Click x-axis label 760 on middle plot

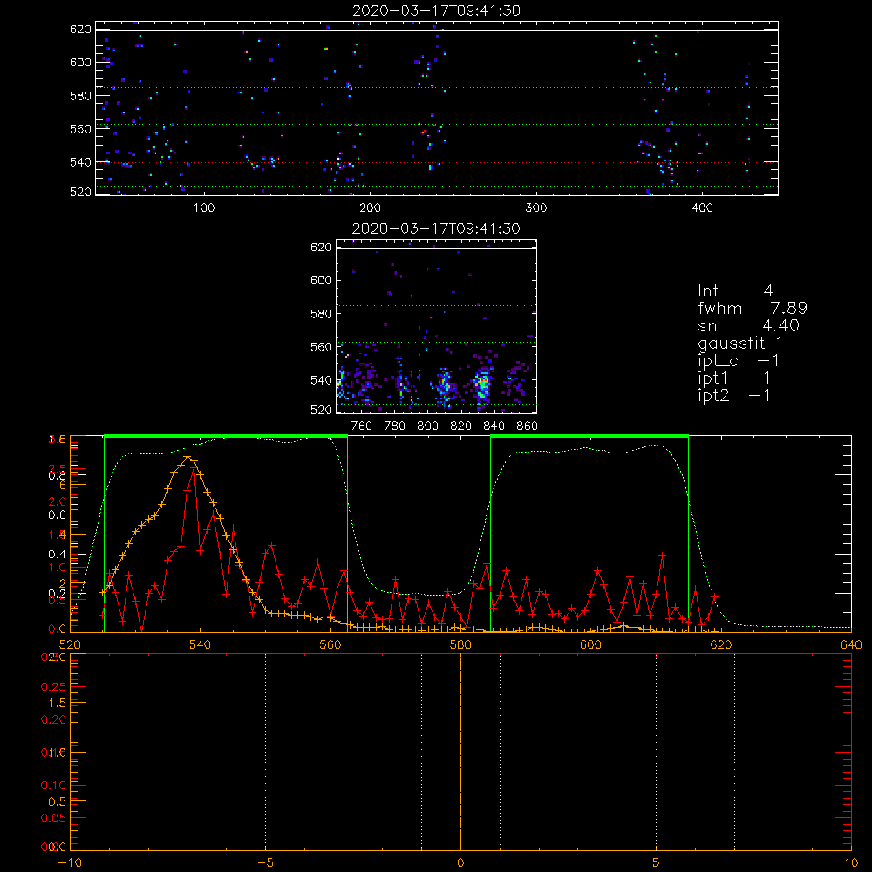[x=362, y=426]
